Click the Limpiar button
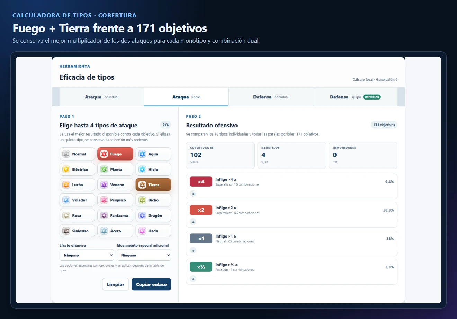This screenshot has height=319, width=457. click(x=116, y=284)
